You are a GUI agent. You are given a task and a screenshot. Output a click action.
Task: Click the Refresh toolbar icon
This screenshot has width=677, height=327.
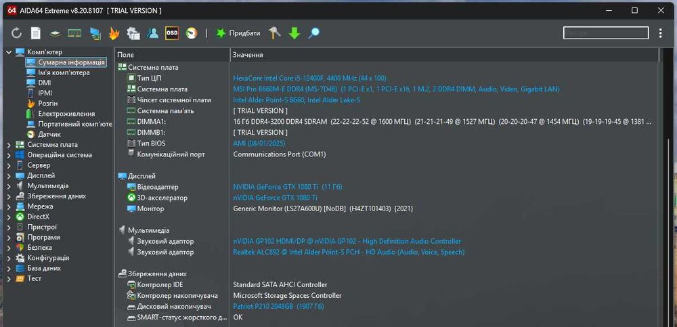point(16,32)
